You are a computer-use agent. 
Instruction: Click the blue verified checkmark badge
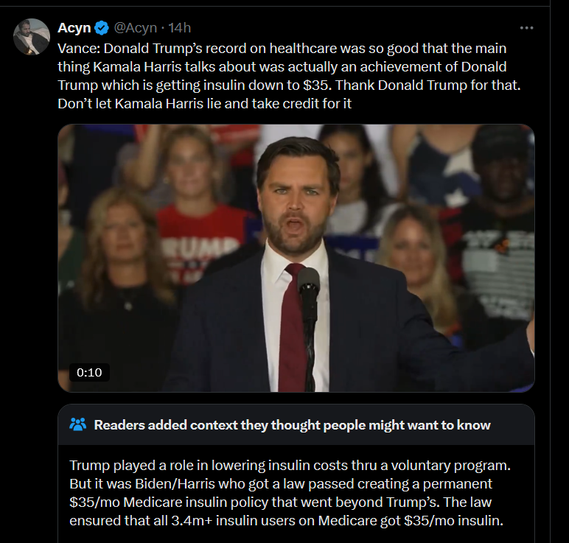coord(102,28)
